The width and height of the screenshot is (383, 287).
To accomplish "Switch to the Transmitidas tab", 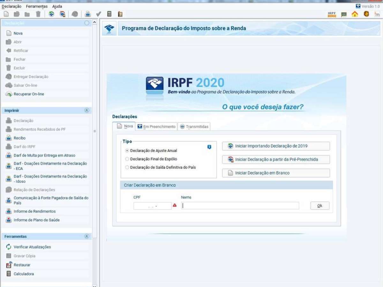I will [x=194, y=127].
